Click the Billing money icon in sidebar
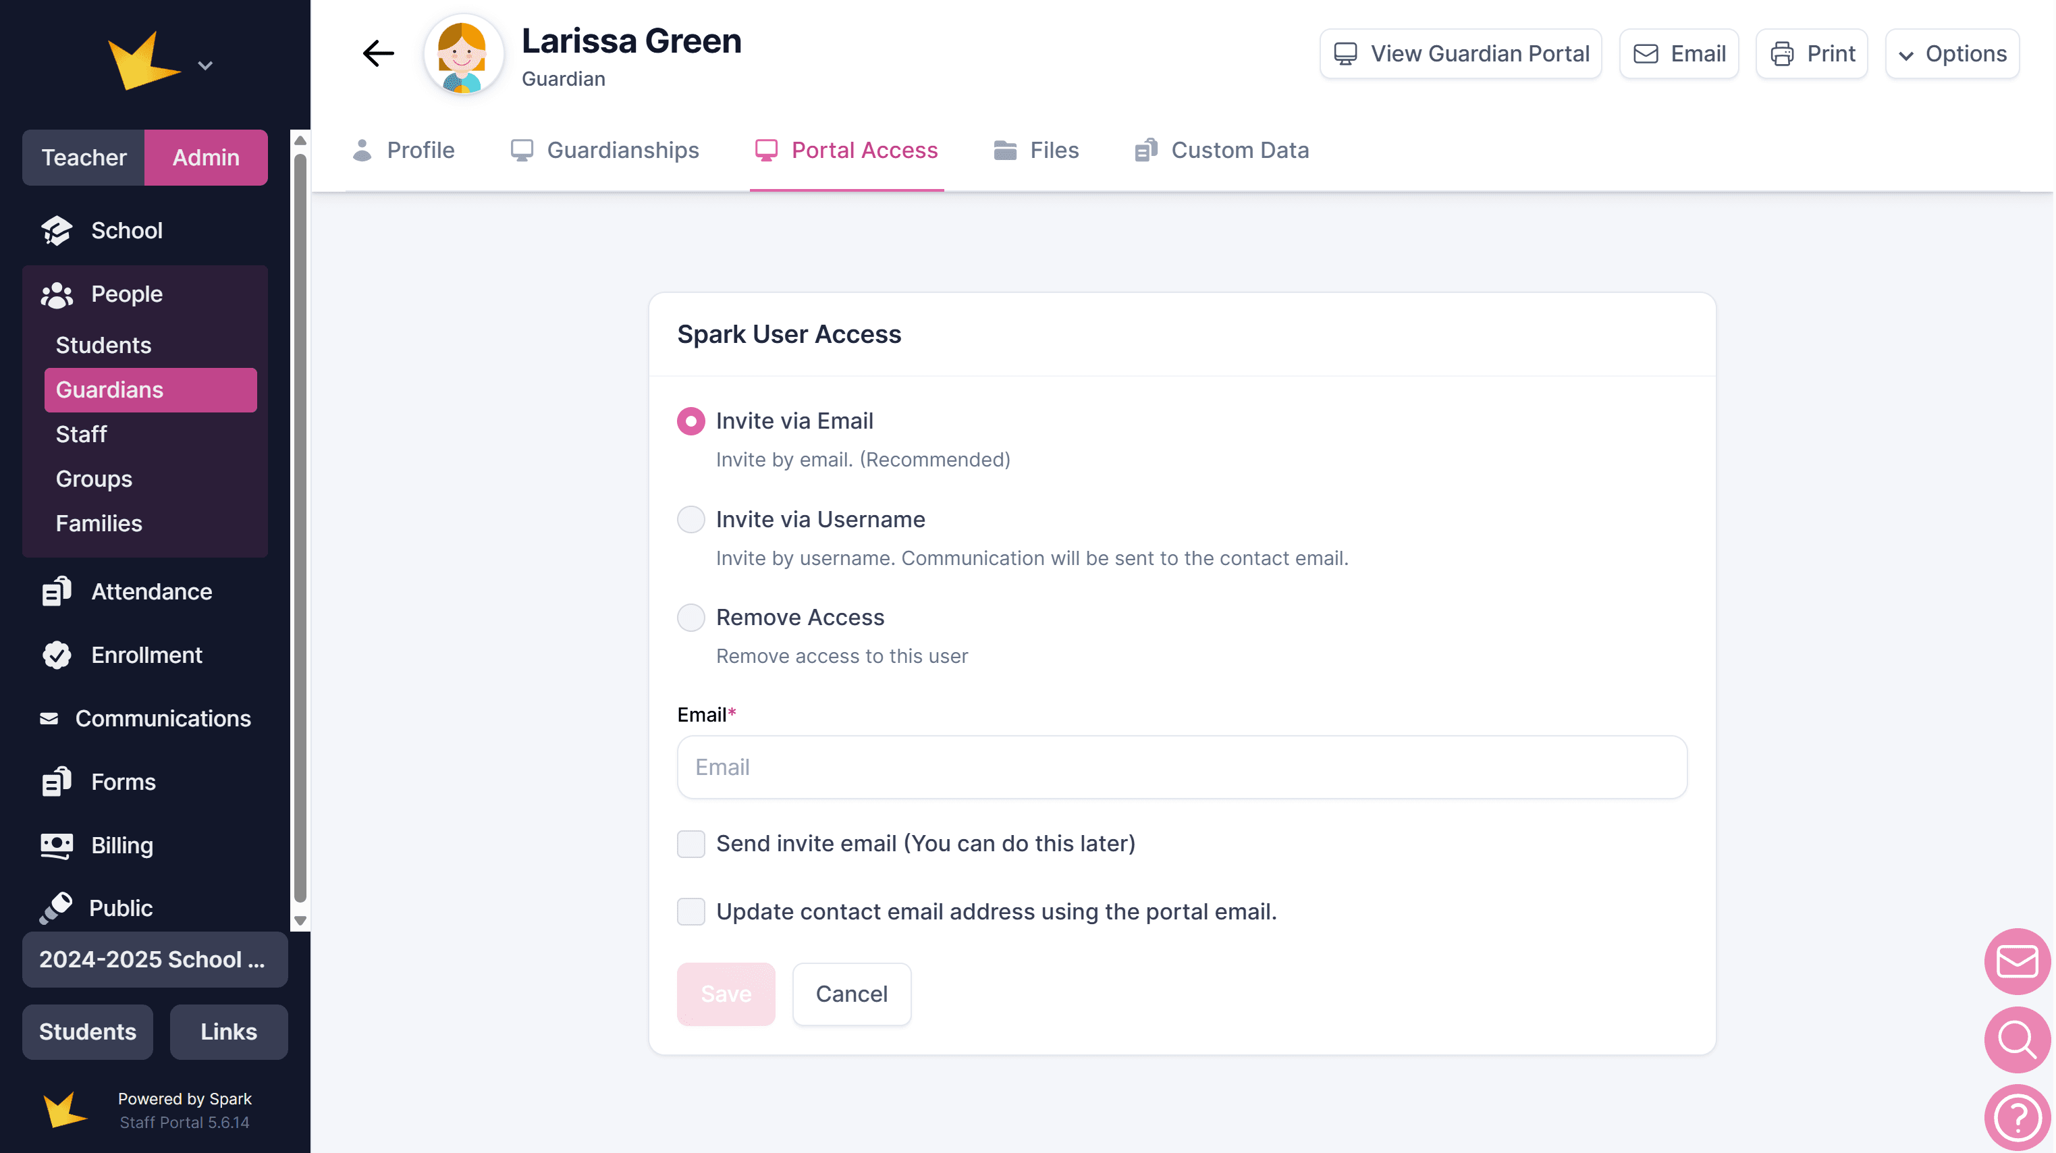 click(57, 846)
